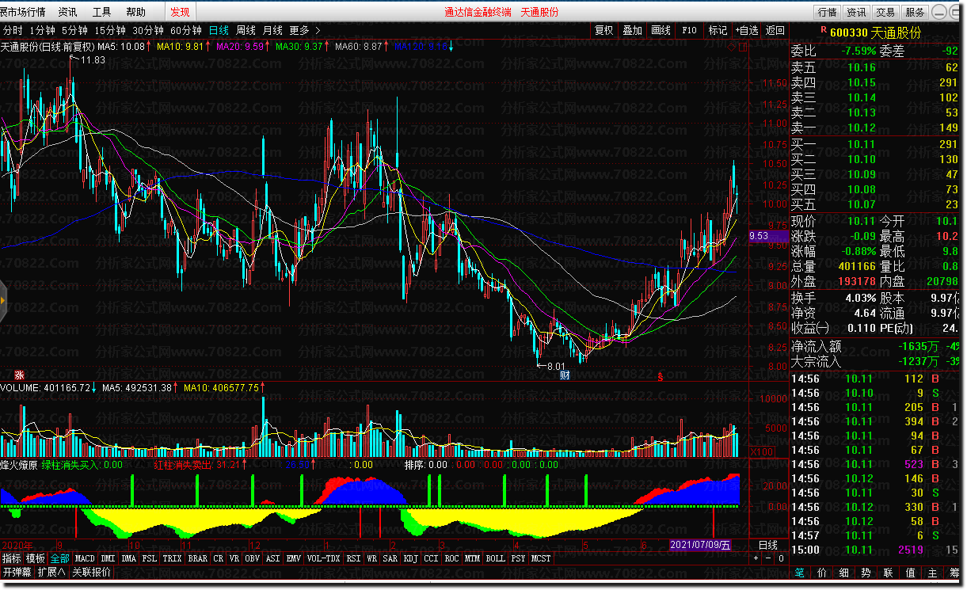Click the 开弹幕 button
The image size is (967, 590).
click(x=17, y=572)
